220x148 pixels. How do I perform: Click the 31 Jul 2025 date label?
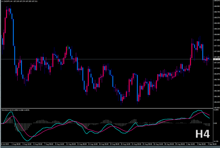click(x=5, y=144)
